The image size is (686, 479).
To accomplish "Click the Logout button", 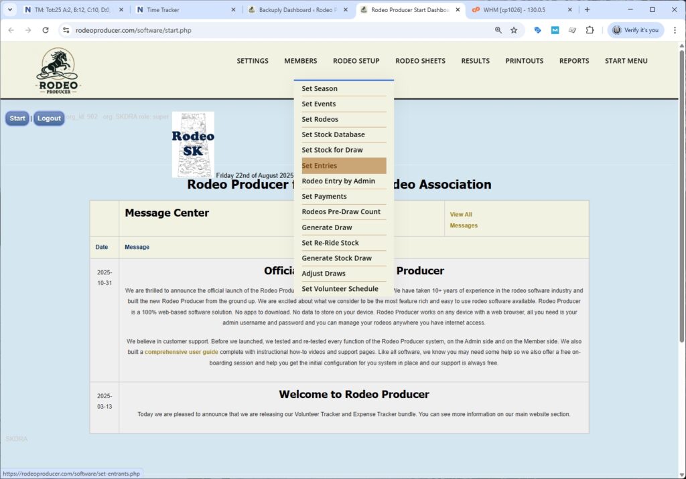I will (x=48, y=118).
